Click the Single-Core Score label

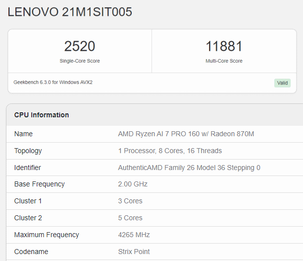point(79,61)
